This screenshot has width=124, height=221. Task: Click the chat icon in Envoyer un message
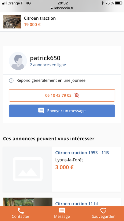coord(41,111)
